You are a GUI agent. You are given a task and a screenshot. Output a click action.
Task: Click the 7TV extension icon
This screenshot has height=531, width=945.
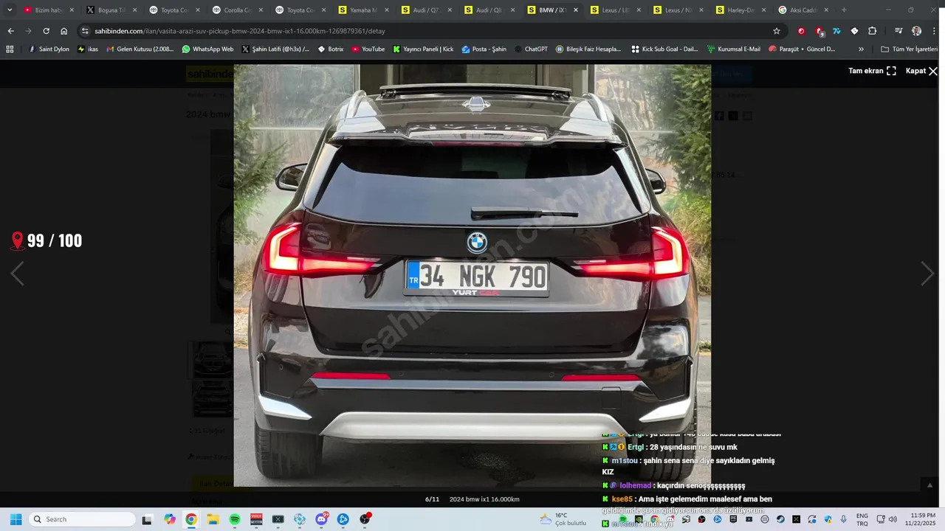pyautogui.click(x=836, y=31)
